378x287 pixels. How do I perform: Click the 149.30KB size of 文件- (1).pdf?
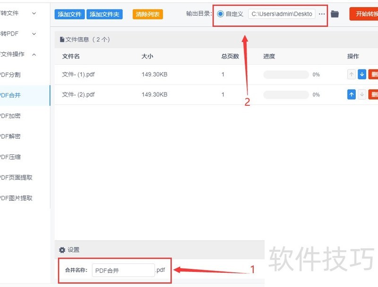point(155,75)
